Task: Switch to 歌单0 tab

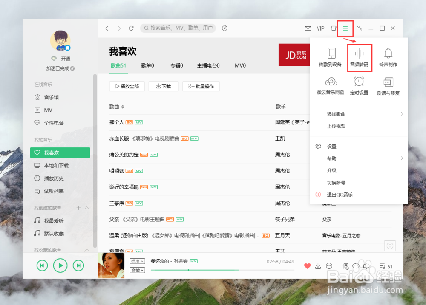Action: (x=147, y=65)
